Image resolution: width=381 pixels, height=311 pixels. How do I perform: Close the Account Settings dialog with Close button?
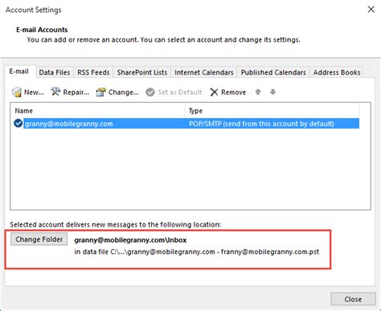point(353,299)
